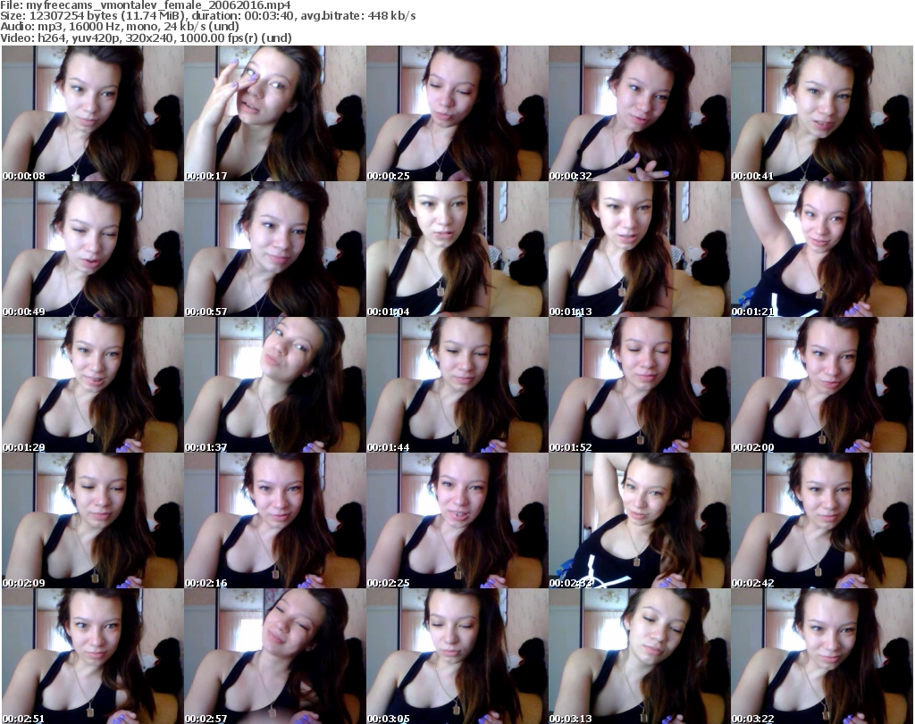Select the thumbnail stamped 00:01:52
This screenshot has height=724, width=915.
tap(640, 385)
